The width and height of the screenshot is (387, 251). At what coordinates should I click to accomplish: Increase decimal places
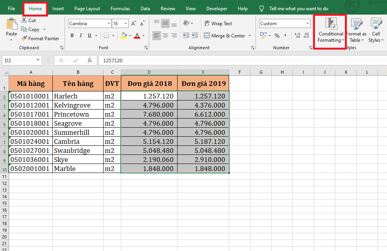click(x=297, y=36)
